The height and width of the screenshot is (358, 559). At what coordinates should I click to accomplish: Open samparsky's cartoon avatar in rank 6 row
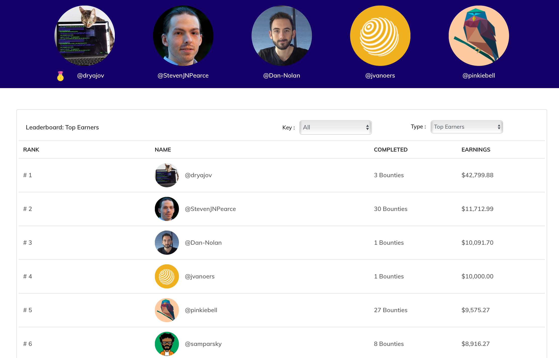[x=167, y=344]
